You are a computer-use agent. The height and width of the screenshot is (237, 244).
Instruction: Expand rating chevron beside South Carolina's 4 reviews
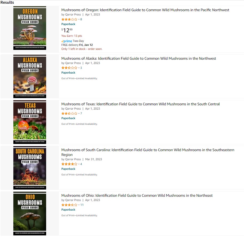click(x=79, y=164)
